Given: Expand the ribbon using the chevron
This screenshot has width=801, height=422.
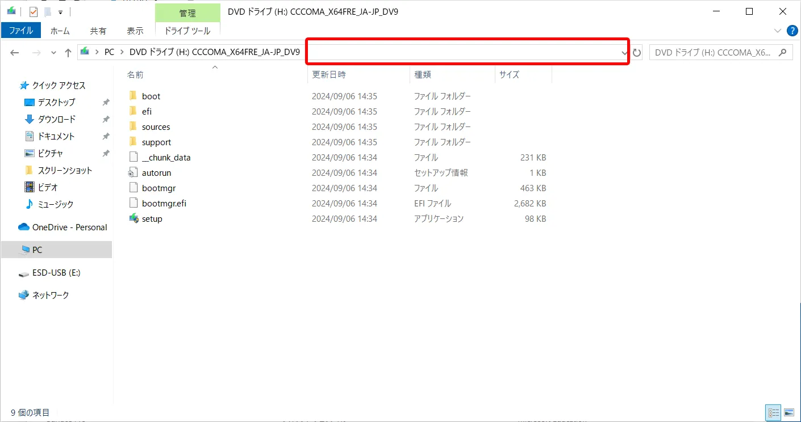Looking at the screenshot, I should pos(778,31).
